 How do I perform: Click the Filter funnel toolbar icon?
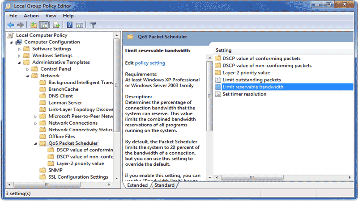pyautogui.click(x=93, y=25)
